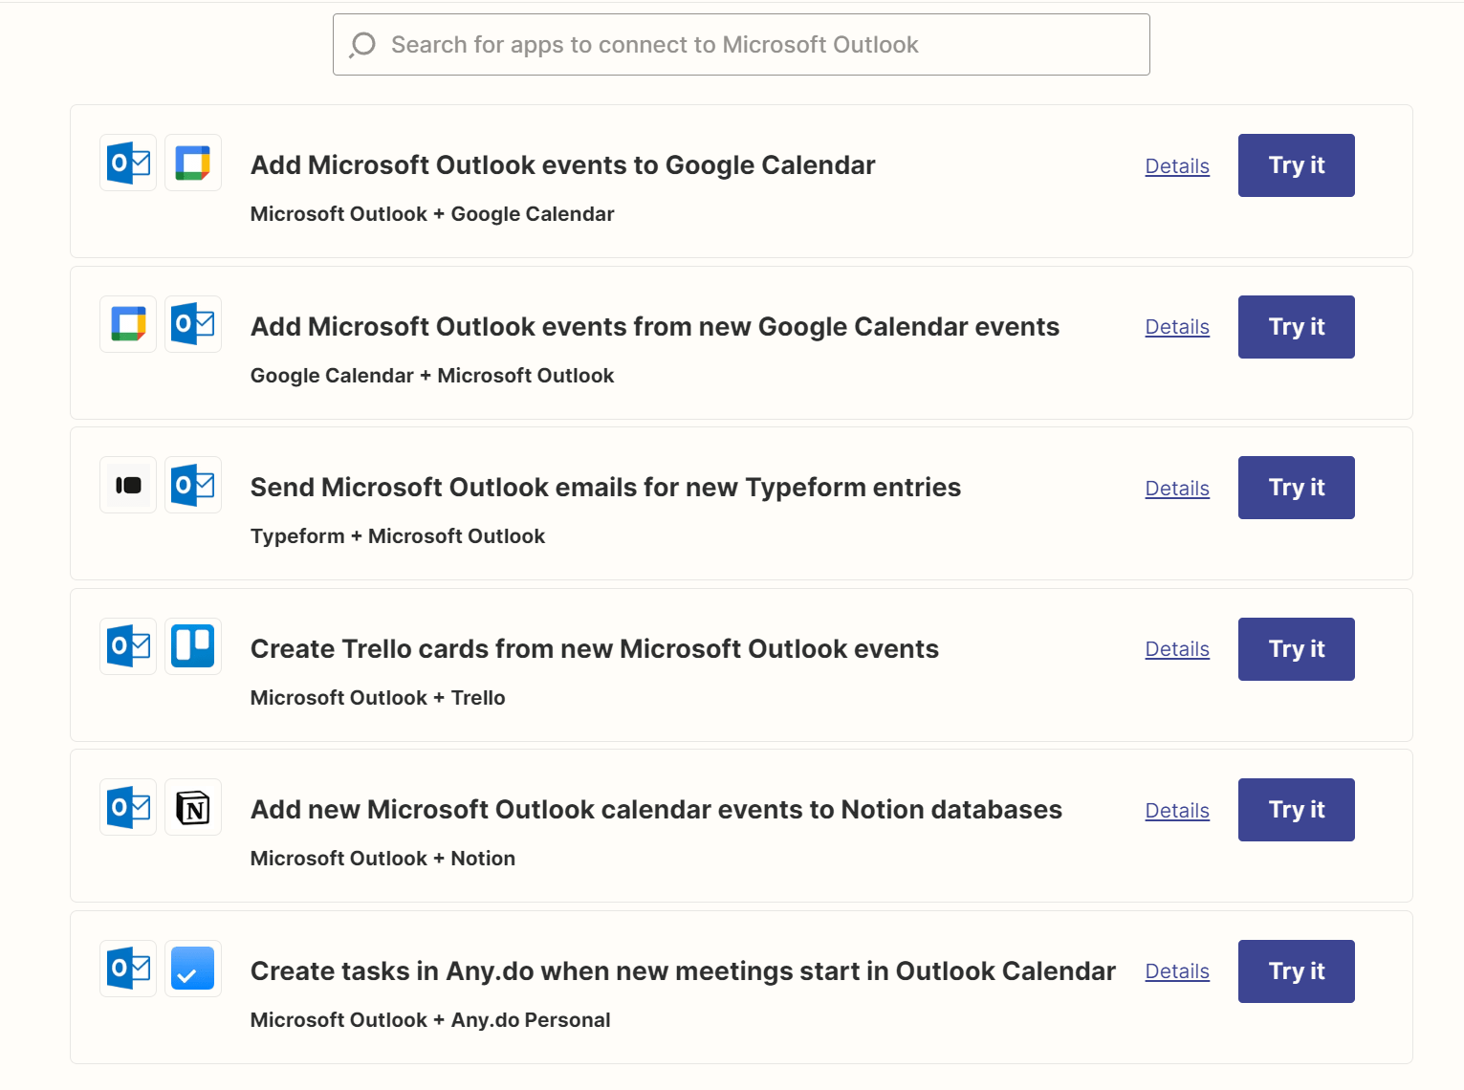Click the Microsoft Outlook icon on the first card
The width and height of the screenshot is (1464, 1090).
tap(127, 163)
